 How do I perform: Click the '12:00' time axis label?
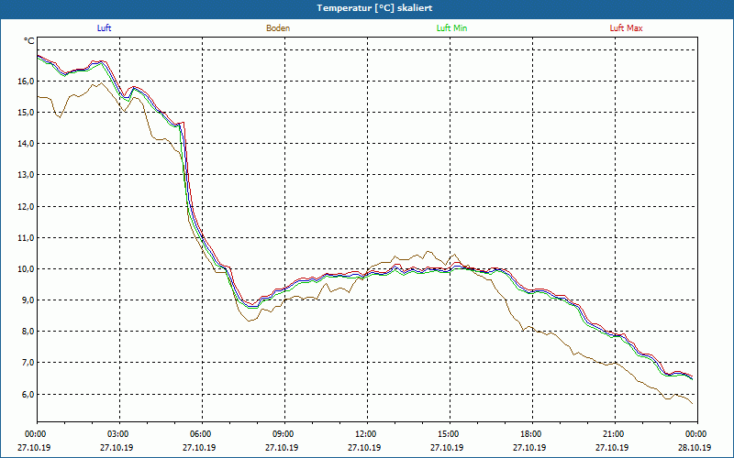[364, 434]
